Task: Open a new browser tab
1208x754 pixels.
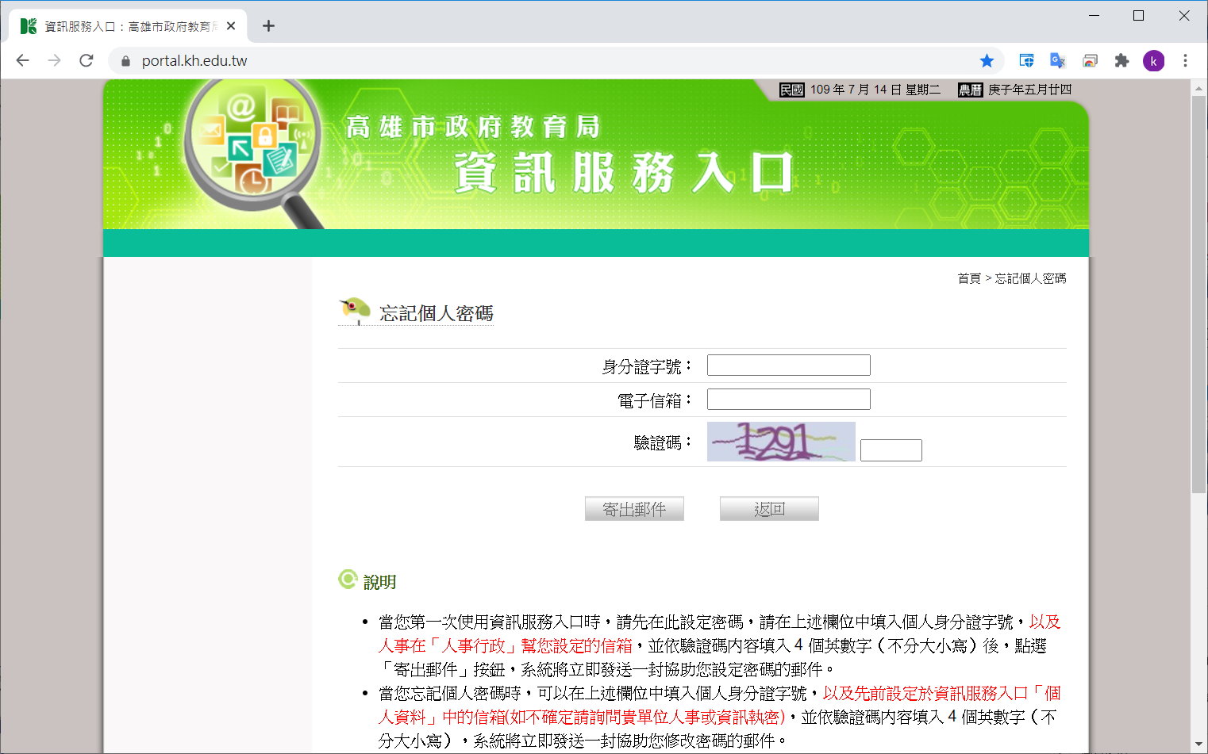Action: tap(268, 25)
